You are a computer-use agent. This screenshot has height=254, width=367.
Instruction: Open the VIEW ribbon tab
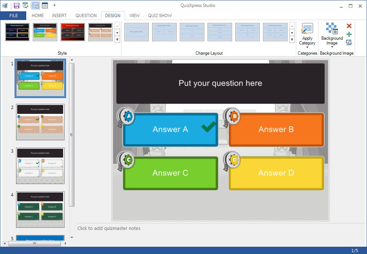(134, 15)
